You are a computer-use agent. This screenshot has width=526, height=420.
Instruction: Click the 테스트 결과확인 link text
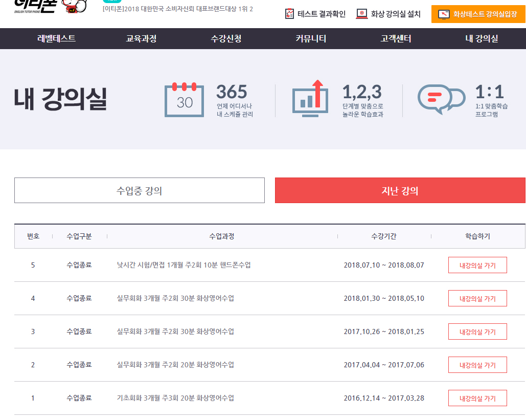322,14
